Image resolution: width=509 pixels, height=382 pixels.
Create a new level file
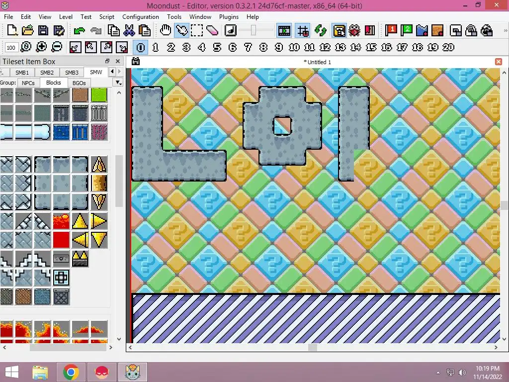point(12,30)
